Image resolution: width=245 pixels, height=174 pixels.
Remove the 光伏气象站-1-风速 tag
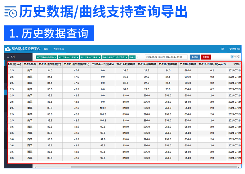[x=78, y=57]
